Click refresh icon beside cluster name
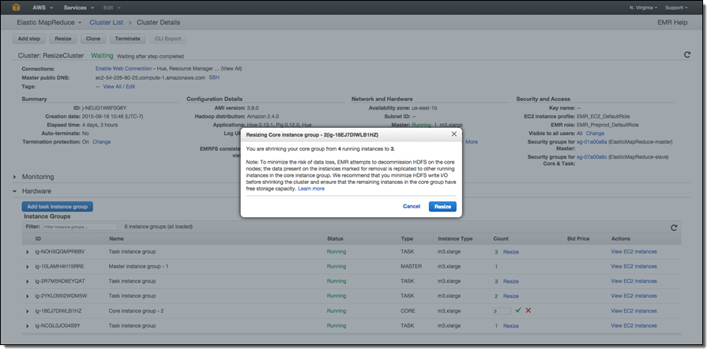Viewport: 711px width, 353px height. pyautogui.click(x=687, y=55)
